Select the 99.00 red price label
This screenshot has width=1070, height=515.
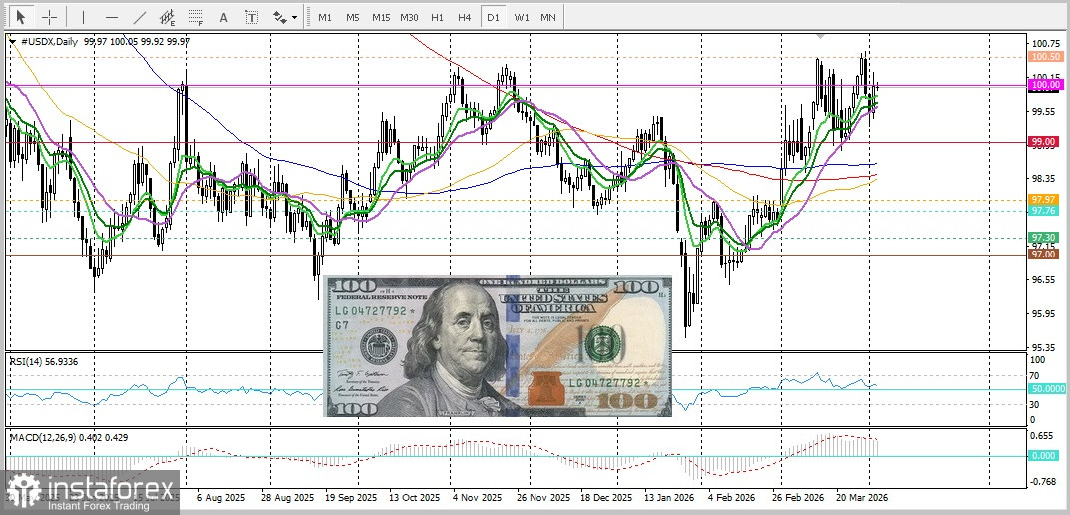pyautogui.click(x=1045, y=142)
